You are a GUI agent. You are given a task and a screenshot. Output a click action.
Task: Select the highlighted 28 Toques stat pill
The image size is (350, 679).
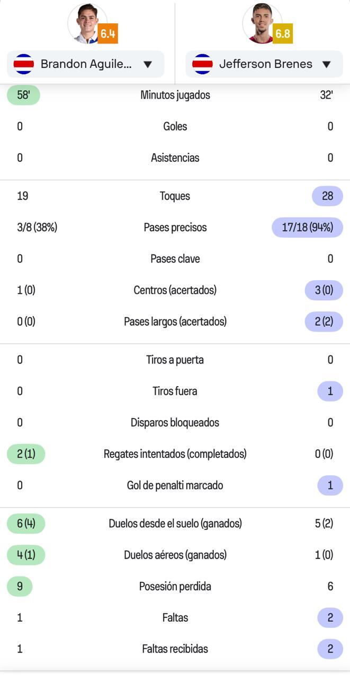pyautogui.click(x=328, y=196)
